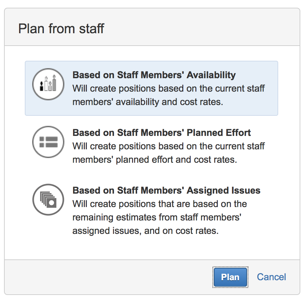Click the circular icon beside Planned Effort
Image resolution: width=305 pixels, height=300 pixels.
pos(48,142)
